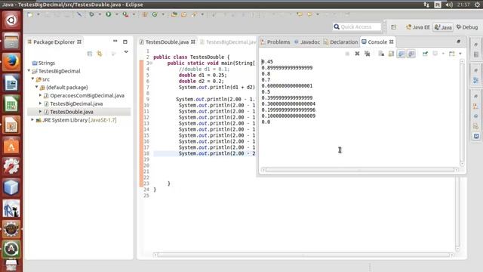Click the Run Last Tool external icon
Screen dimensions: 483x272
tap(125, 14)
